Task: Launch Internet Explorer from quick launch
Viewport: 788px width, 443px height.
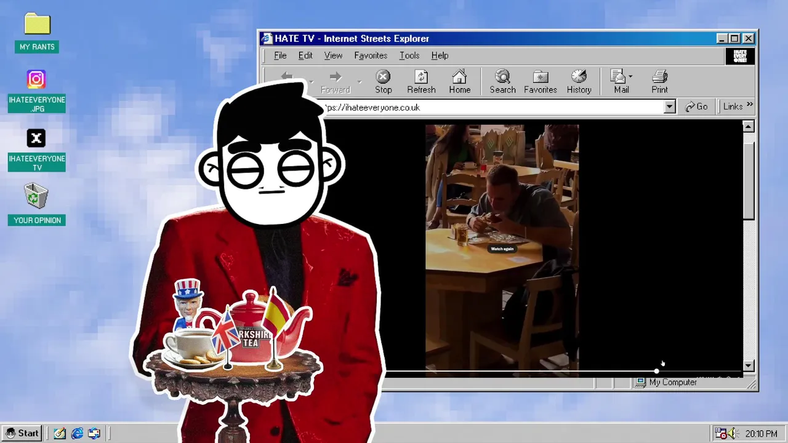Action: click(77, 433)
